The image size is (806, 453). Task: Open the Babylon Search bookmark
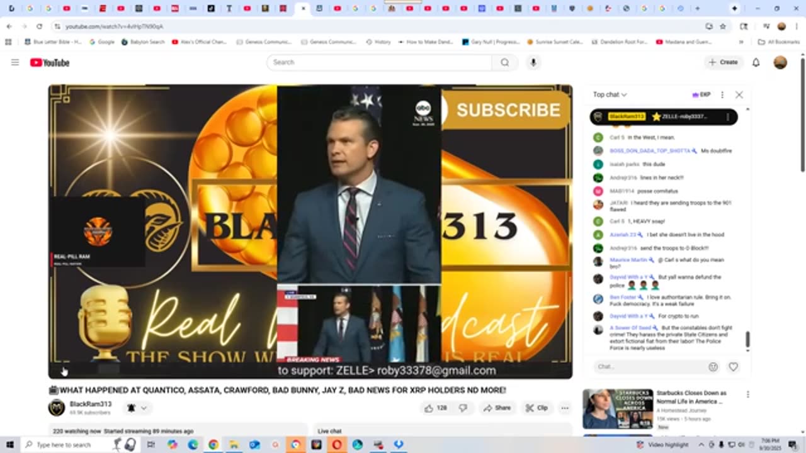click(143, 42)
